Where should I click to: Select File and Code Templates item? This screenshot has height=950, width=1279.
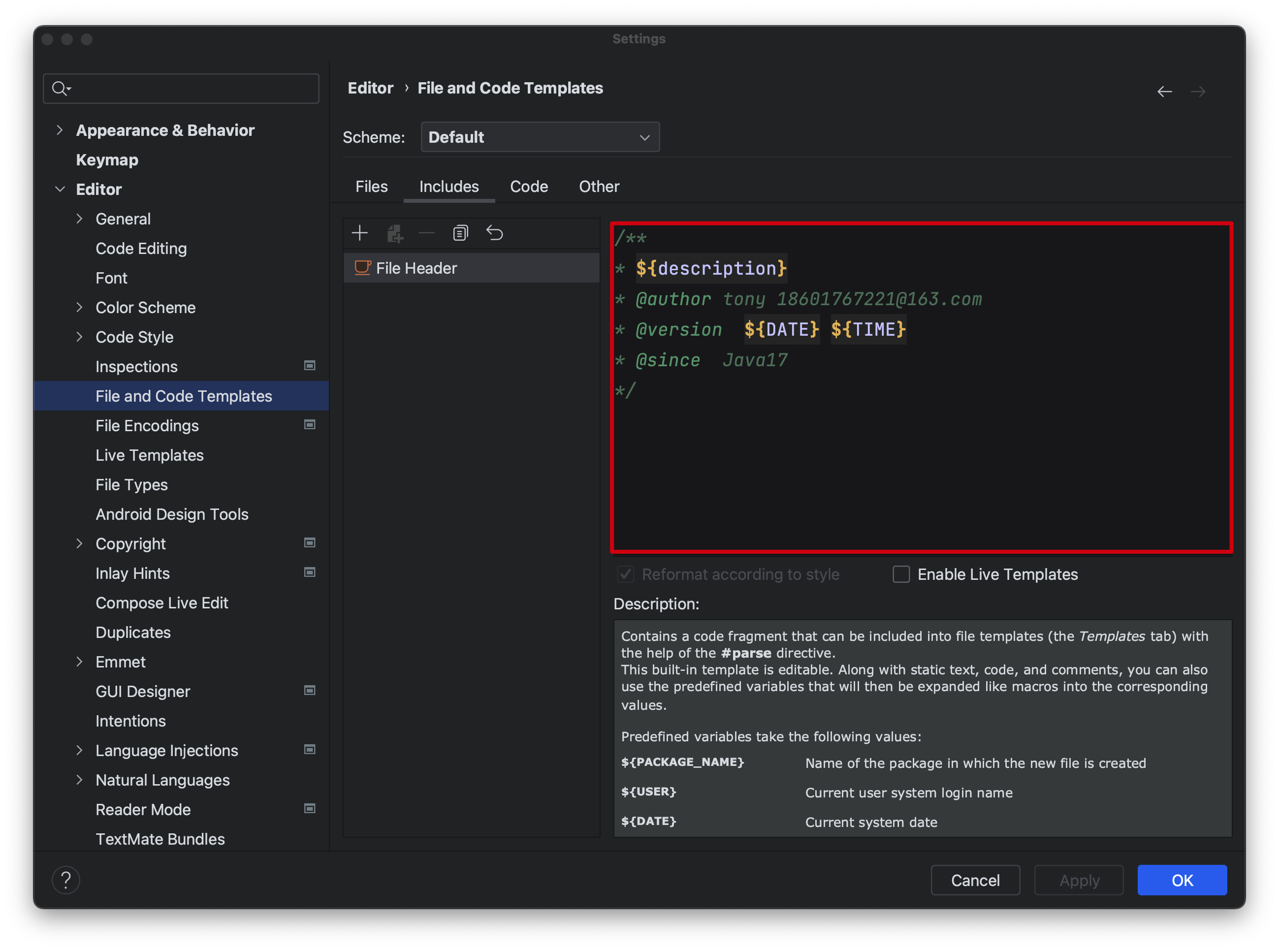(181, 396)
